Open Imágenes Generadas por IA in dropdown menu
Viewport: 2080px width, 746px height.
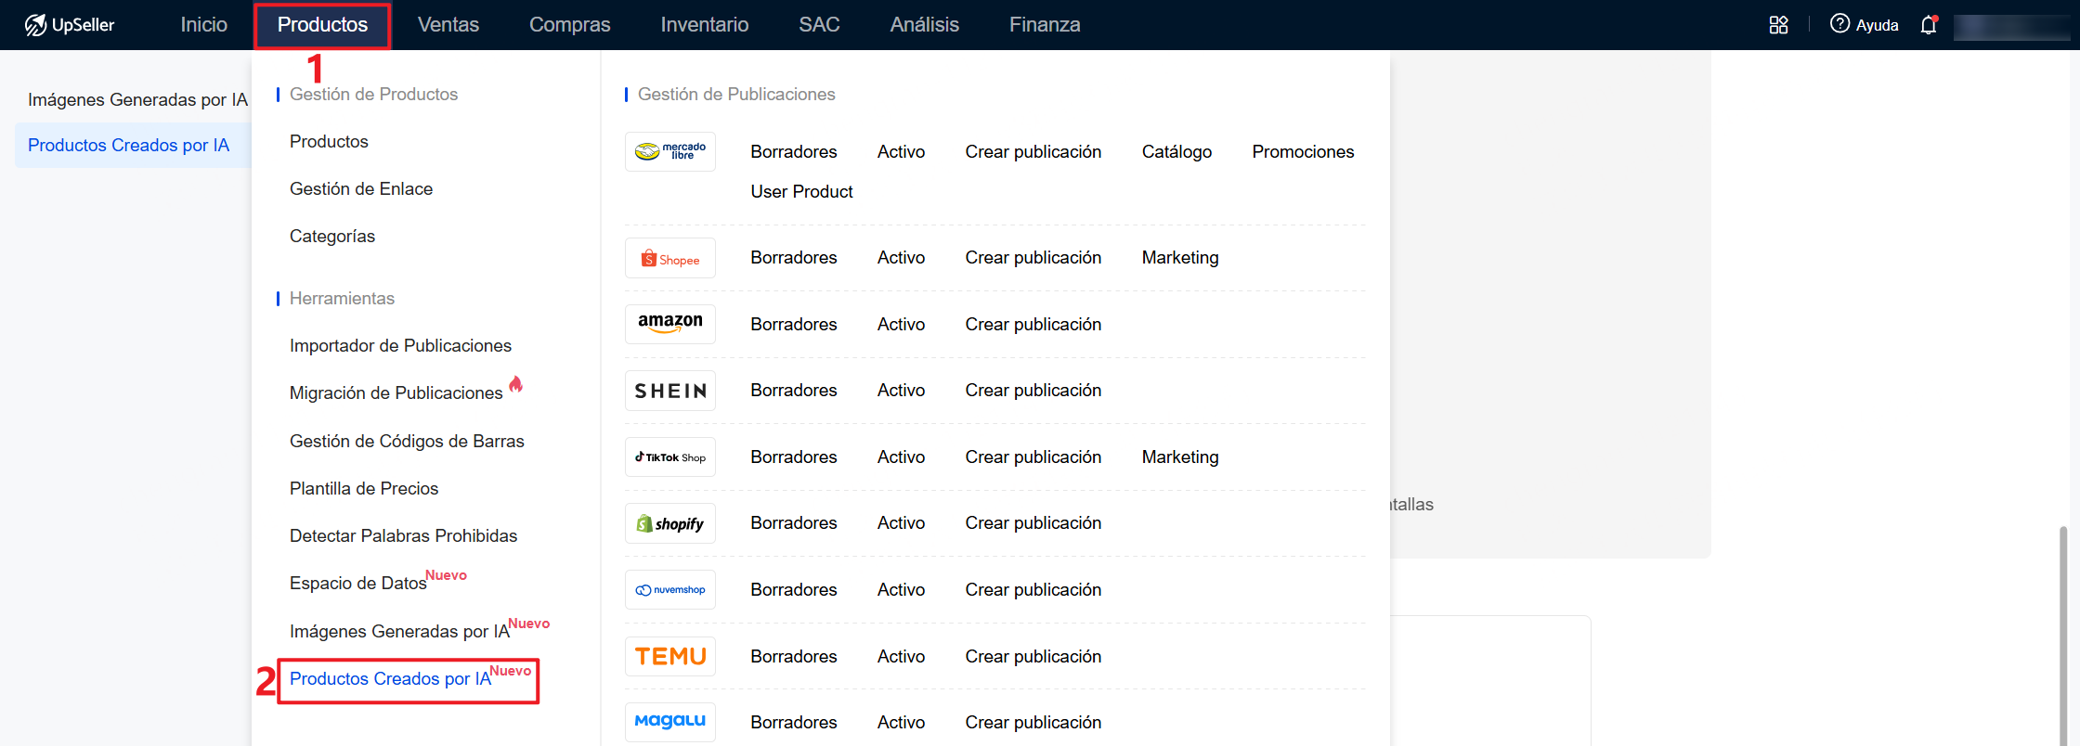400,631
